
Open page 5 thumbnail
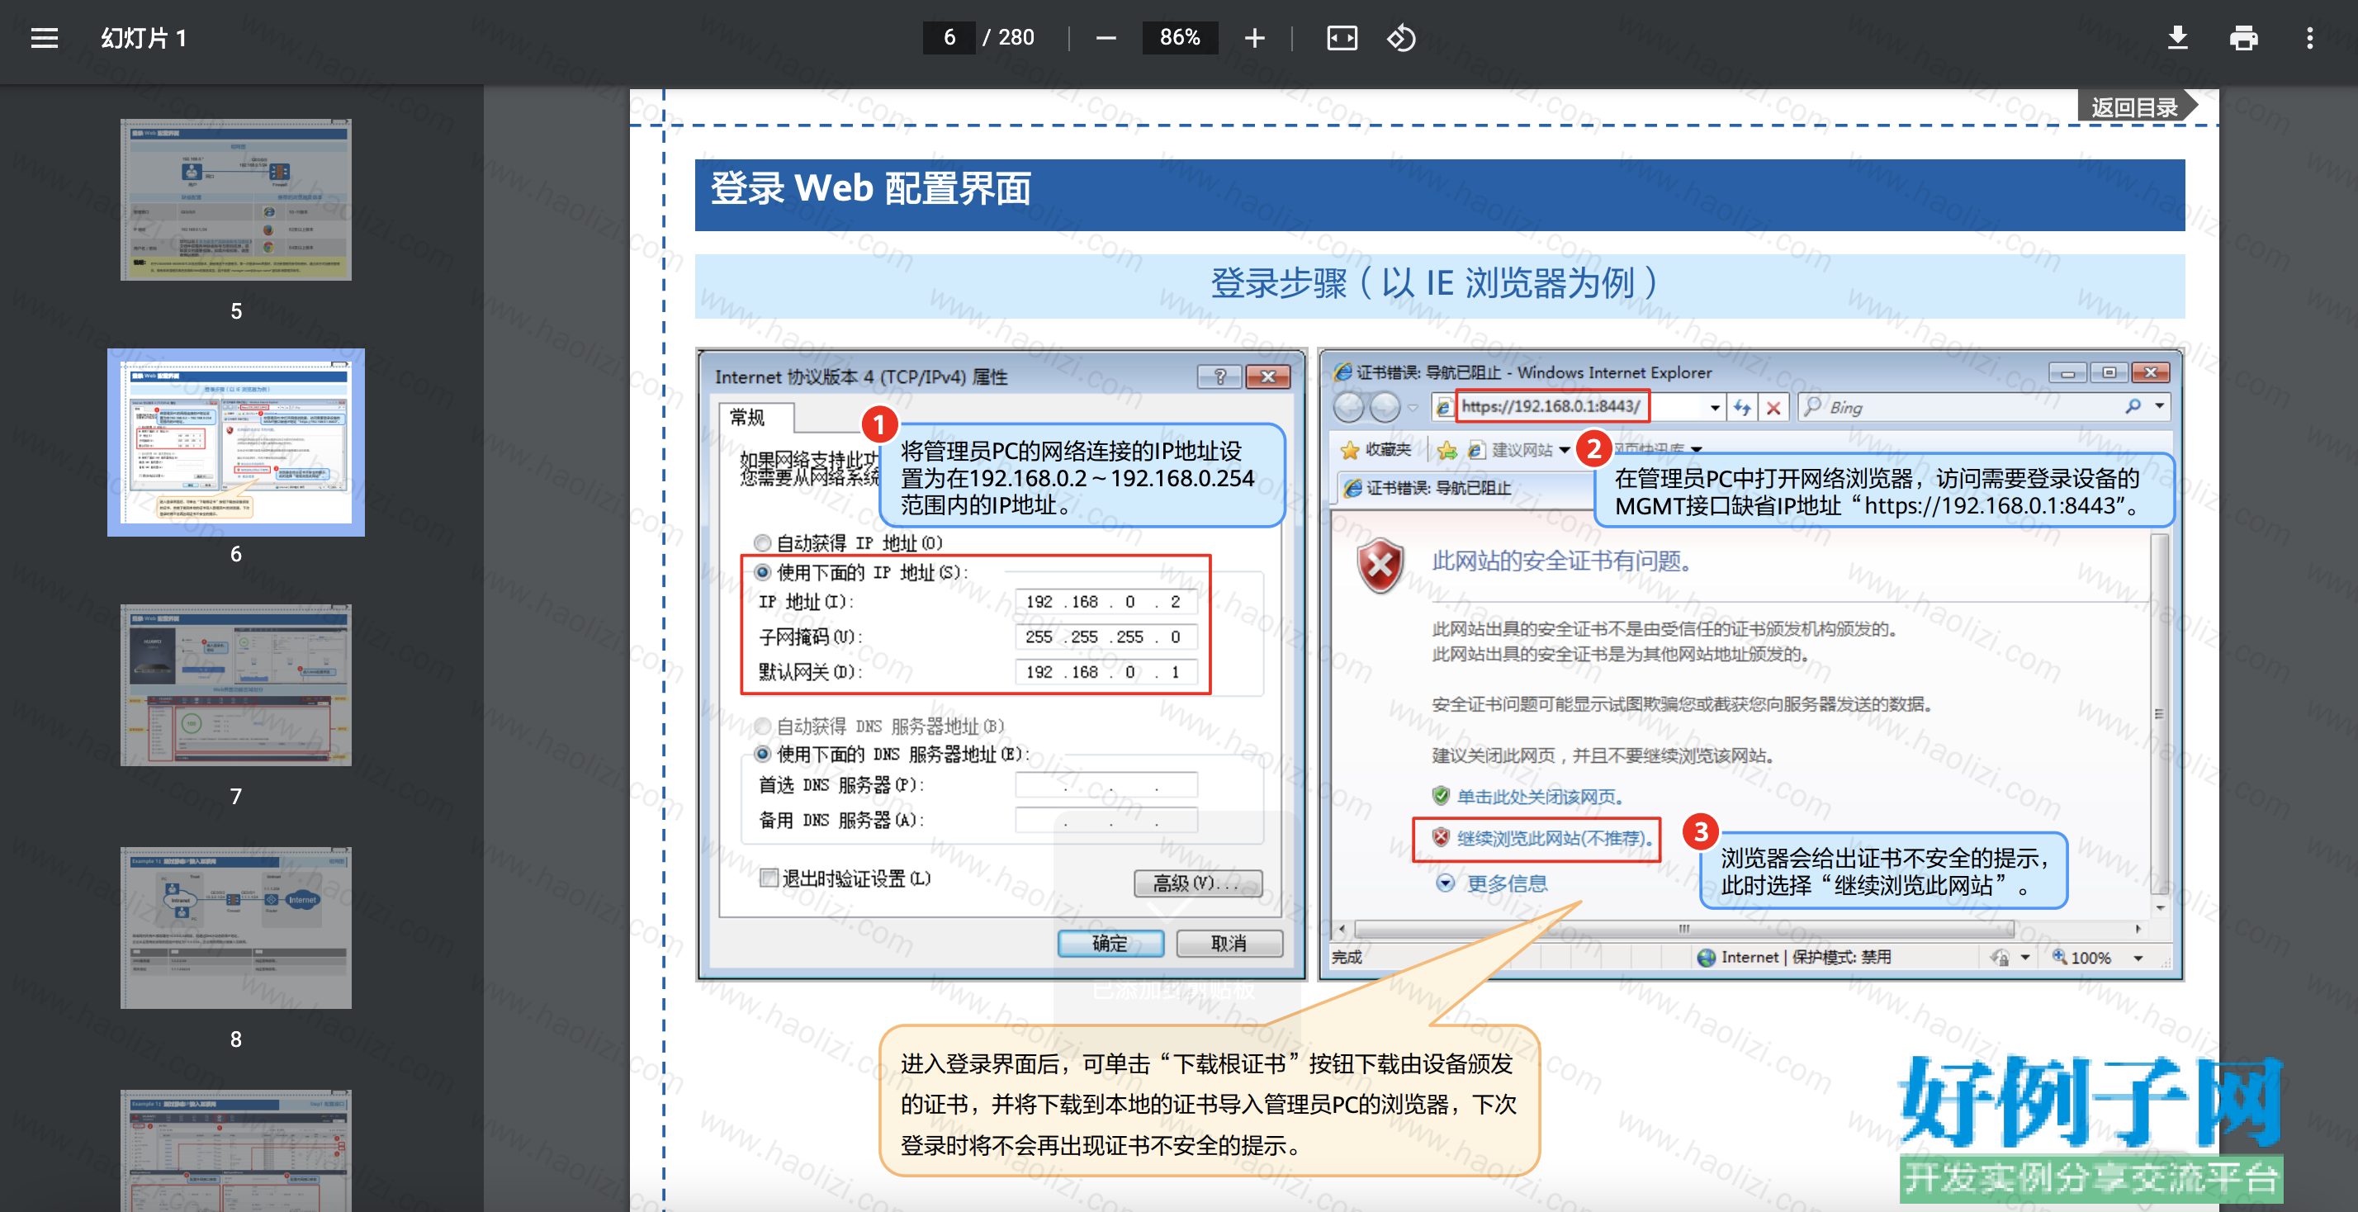(235, 200)
